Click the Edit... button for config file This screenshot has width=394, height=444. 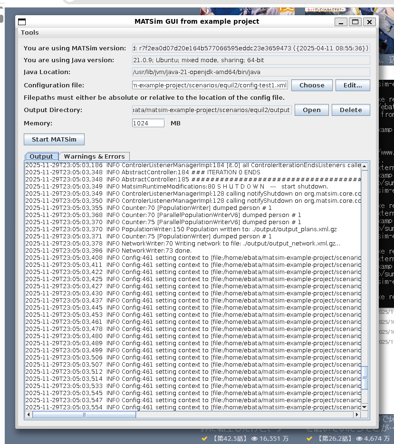click(x=352, y=85)
